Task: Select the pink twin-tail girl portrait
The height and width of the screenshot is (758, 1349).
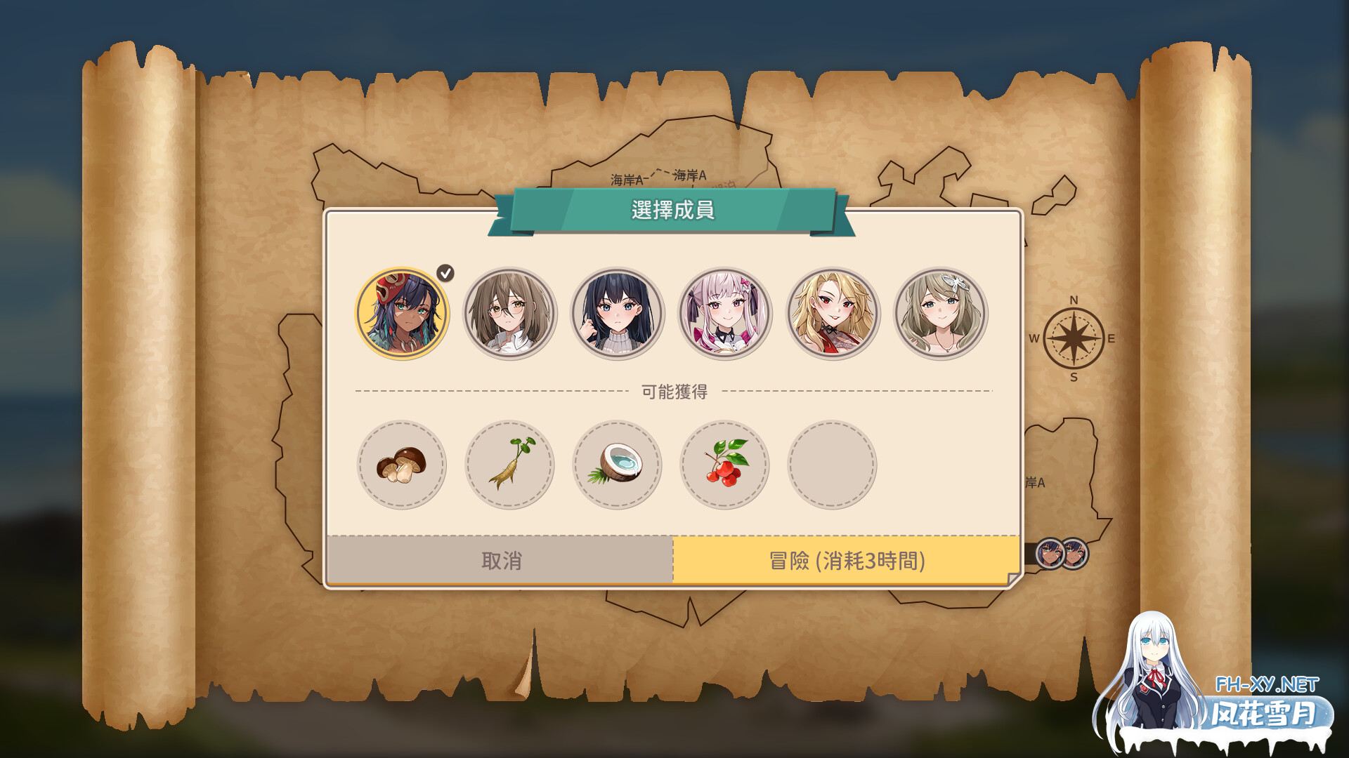Action: 725,313
